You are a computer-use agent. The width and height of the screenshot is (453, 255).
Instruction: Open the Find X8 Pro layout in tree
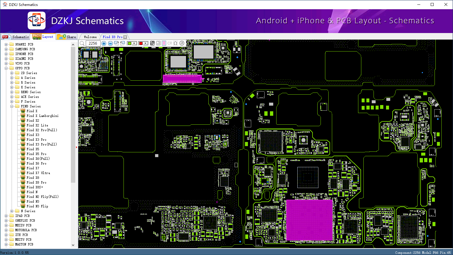tap(36, 182)
